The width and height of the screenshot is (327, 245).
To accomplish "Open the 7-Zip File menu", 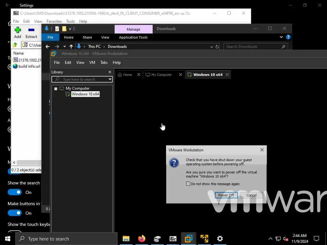I will [16, 21].
